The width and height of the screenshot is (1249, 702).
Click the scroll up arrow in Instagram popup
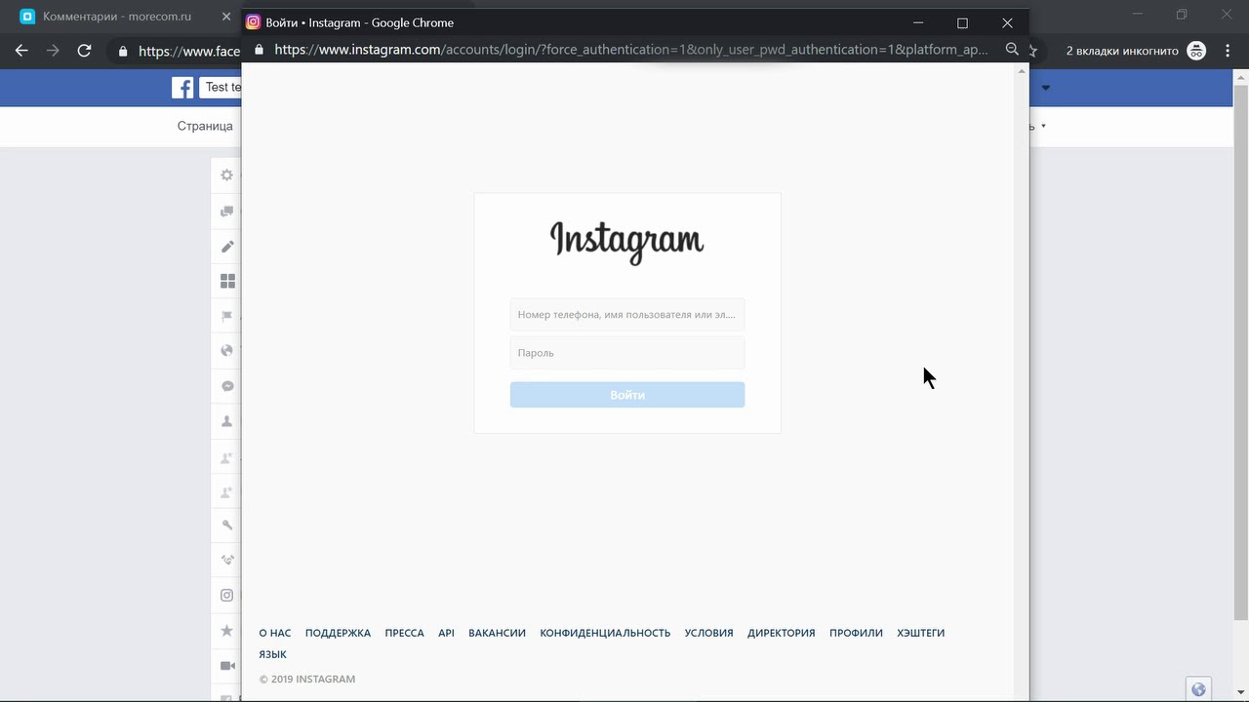tap(1022, 71)
